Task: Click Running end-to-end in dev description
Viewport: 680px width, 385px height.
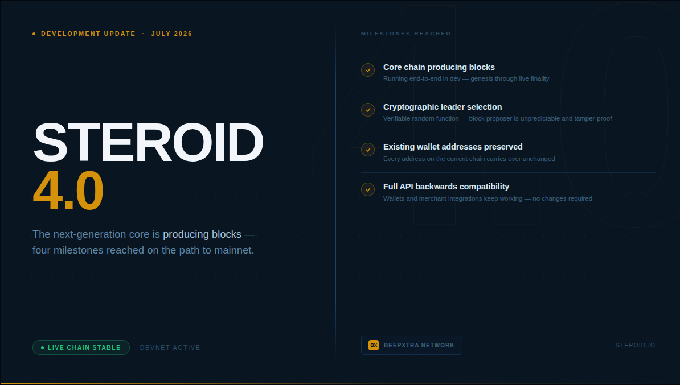Action: [466, 78]
